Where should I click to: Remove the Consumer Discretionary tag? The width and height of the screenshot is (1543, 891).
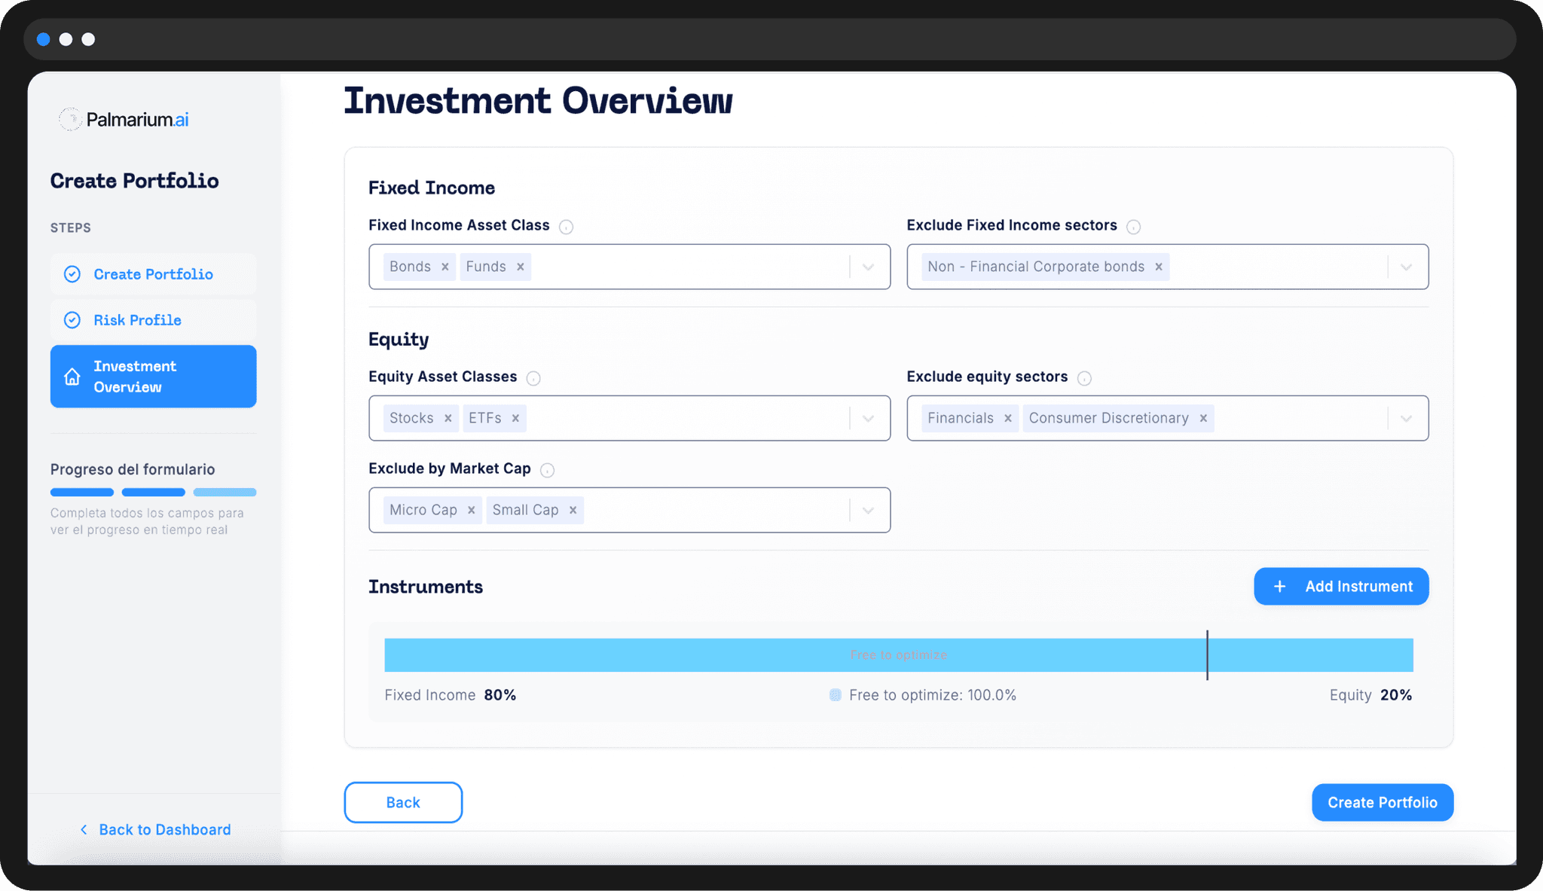coord(1203,418)
